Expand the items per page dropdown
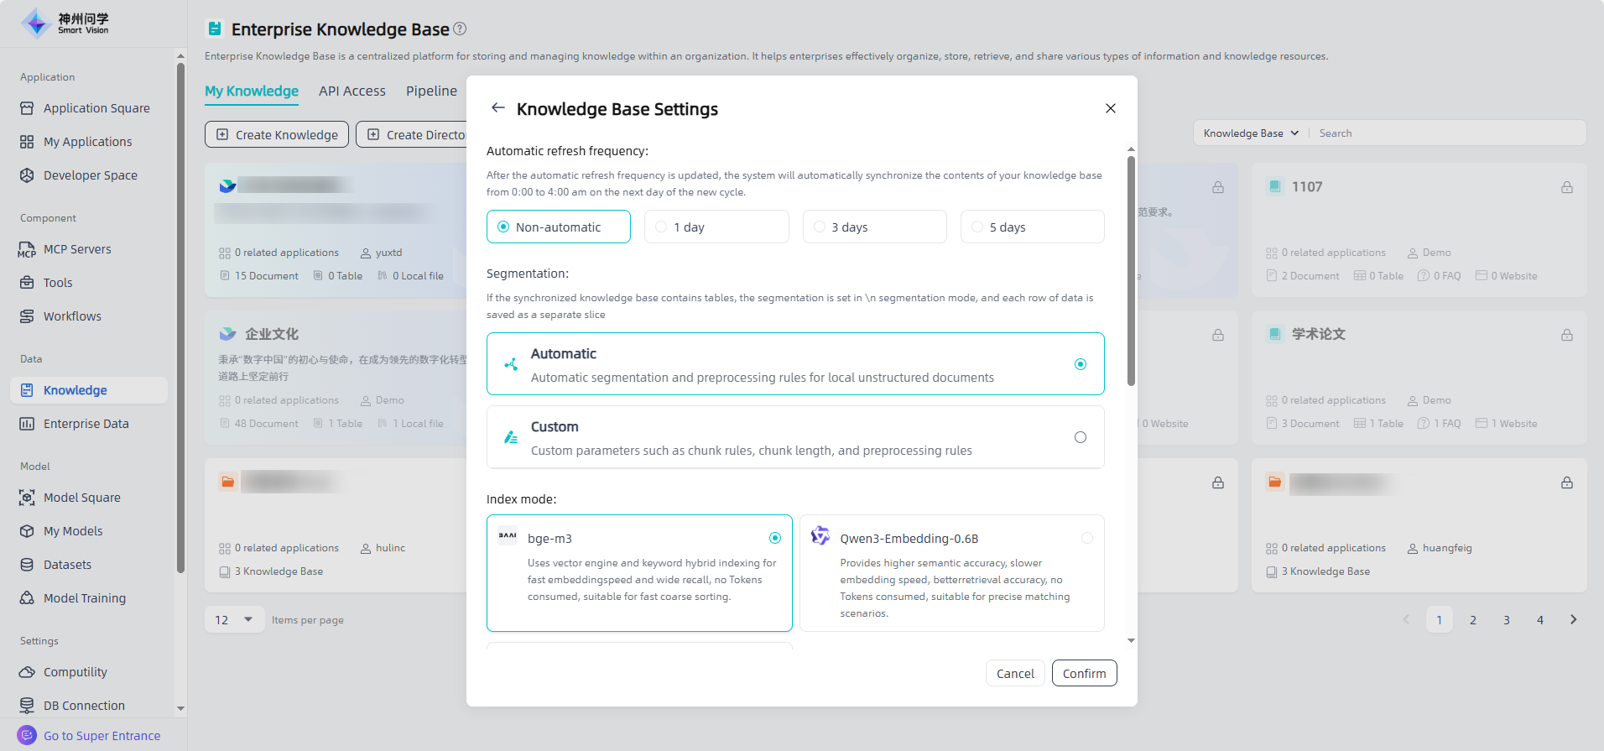 tap(234, 620)
